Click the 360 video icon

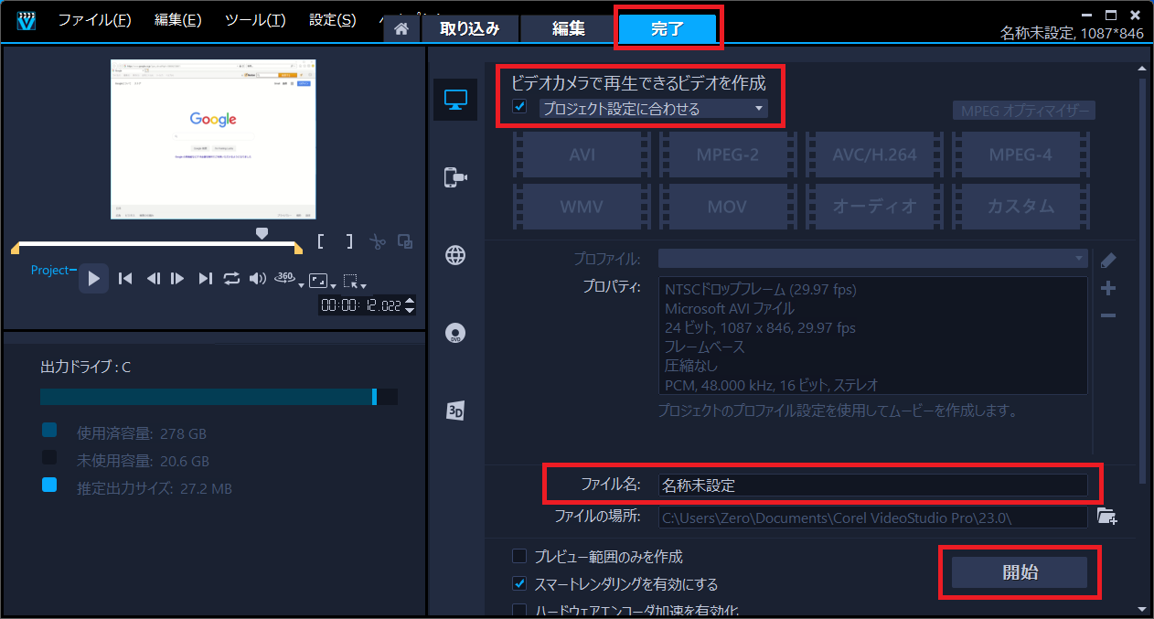[284, 277]
